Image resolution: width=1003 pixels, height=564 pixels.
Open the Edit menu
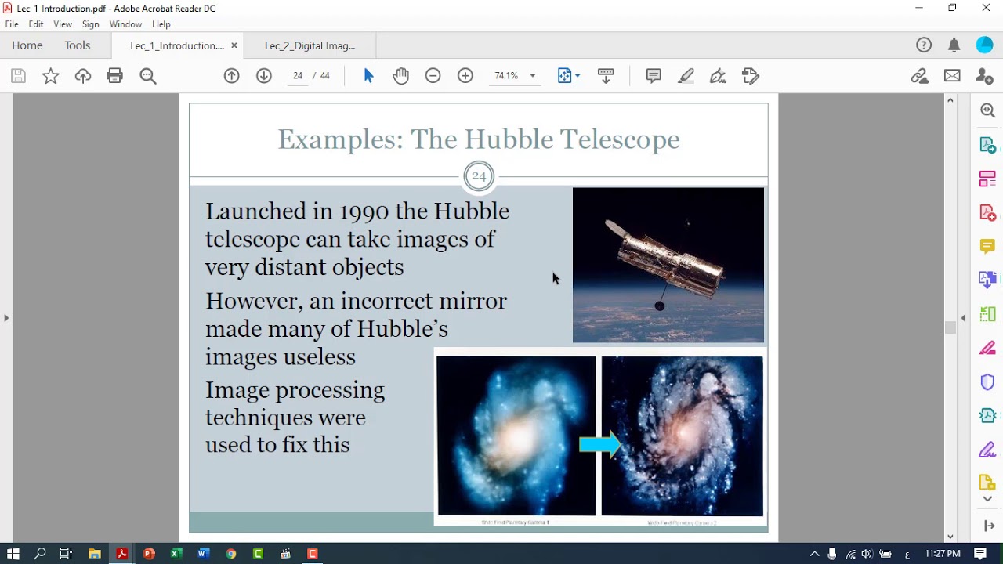coord(36,24)
